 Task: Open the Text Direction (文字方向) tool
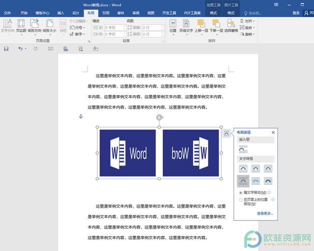[8, 27]
